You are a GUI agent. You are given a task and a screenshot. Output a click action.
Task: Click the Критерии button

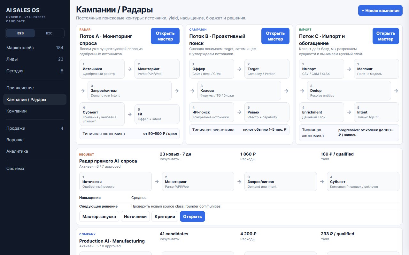(x=165, y=216)
